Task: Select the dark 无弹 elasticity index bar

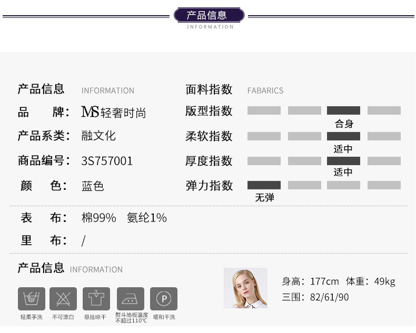Action: click(264, 185)
